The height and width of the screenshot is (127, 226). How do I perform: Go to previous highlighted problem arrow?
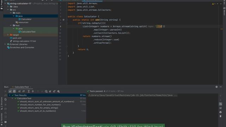click(x=218, y=4)
